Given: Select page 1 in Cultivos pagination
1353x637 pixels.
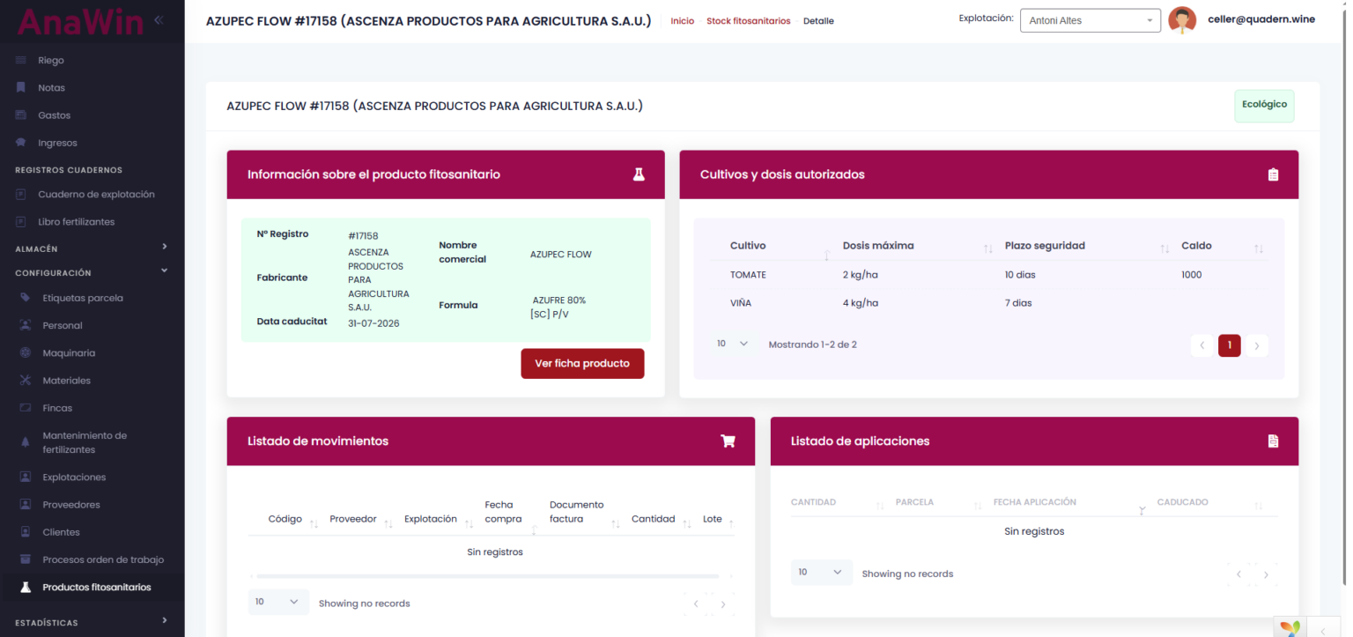Looking at the screenshot, I should [1229, 345].
